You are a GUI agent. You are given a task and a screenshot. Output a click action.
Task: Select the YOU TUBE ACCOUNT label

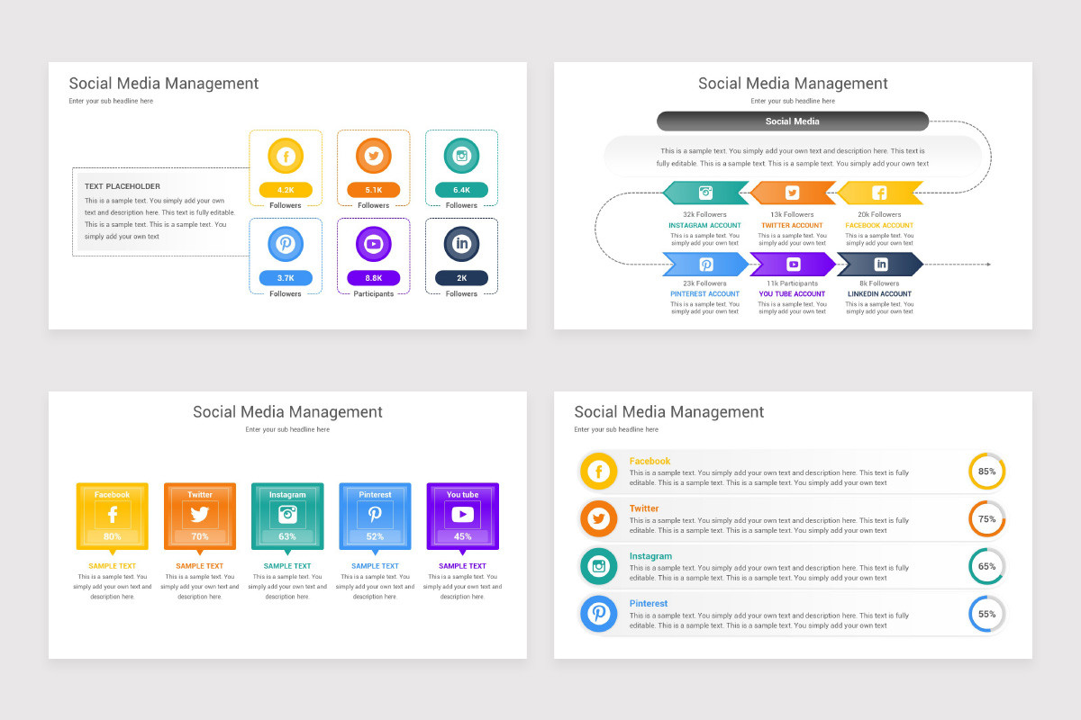click(793, 294)
